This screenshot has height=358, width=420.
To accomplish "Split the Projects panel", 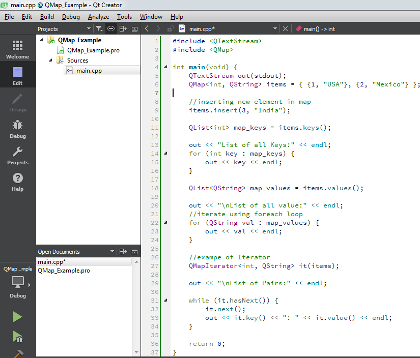I will (x=123, y=29).
